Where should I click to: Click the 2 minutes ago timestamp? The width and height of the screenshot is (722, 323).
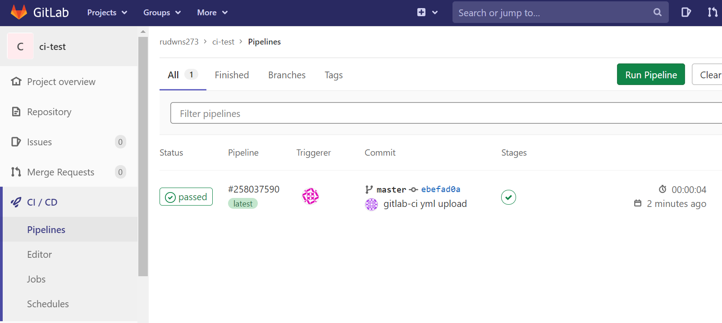coord(676,204)
